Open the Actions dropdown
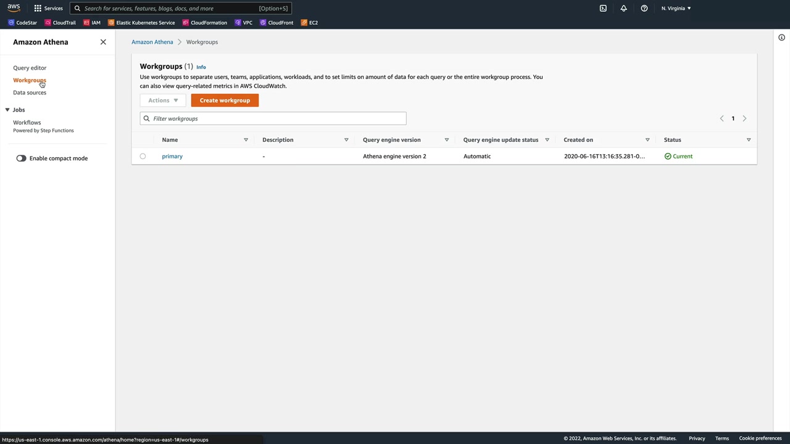The width and height of the screenshot is (790, 444). (x=163, y=101)
